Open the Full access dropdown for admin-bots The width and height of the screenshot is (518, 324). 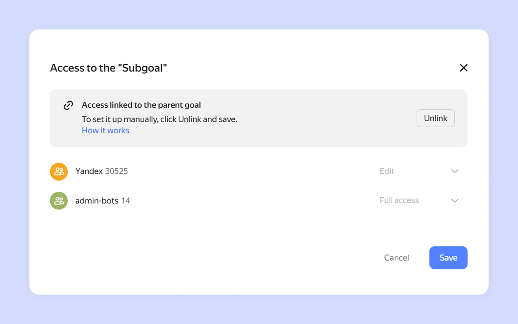399,200
